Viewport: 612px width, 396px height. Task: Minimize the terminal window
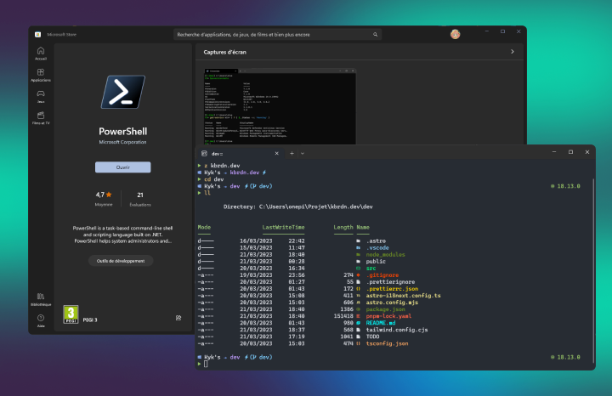click(554, 152)
